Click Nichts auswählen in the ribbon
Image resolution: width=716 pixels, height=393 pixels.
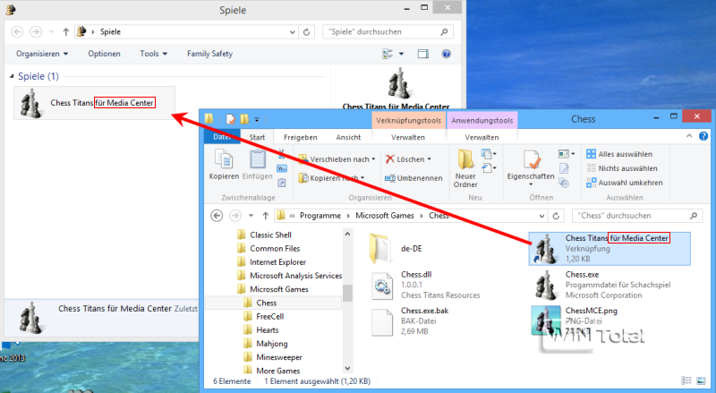tap(622, 168)
